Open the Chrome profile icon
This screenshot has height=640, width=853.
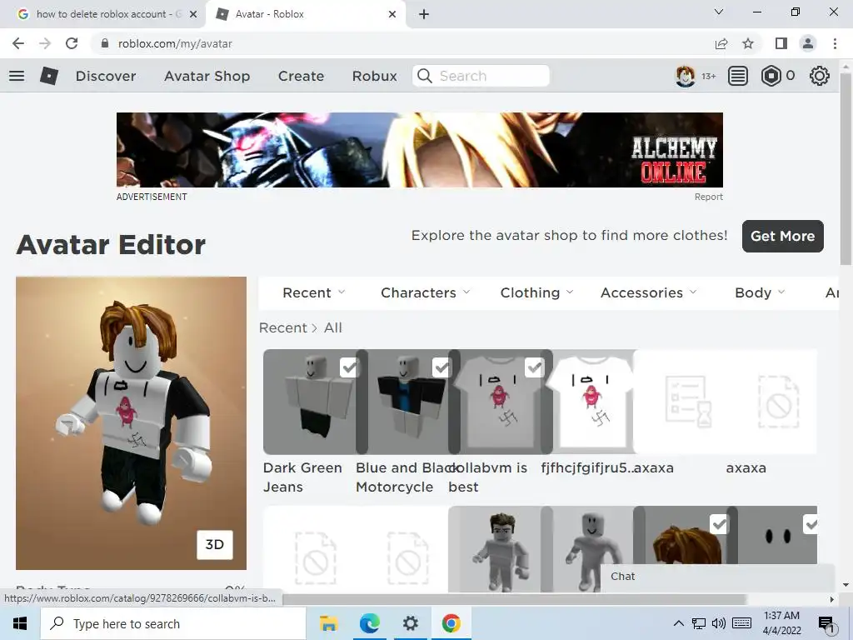point(808,43)
